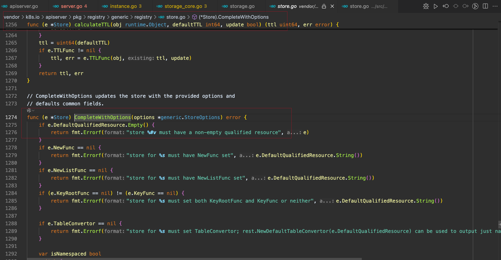
Task: Expand the code lens chevron above CompleteWithOptions
Action: 33,110
